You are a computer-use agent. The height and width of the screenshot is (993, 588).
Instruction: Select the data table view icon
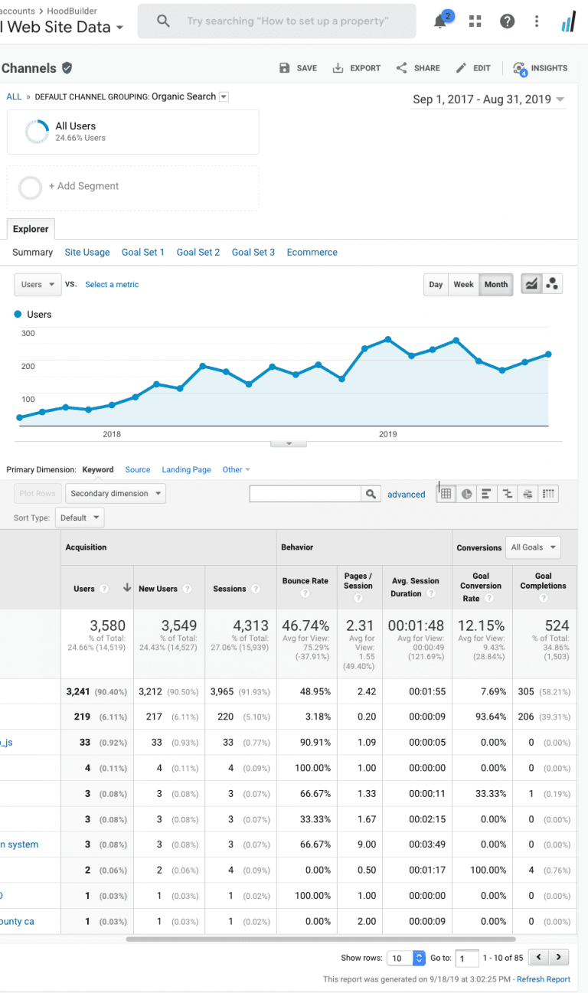click(446, 495)
